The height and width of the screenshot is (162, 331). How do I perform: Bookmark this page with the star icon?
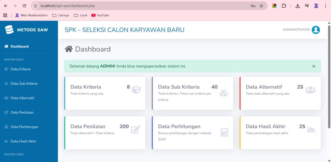point(261,6)
